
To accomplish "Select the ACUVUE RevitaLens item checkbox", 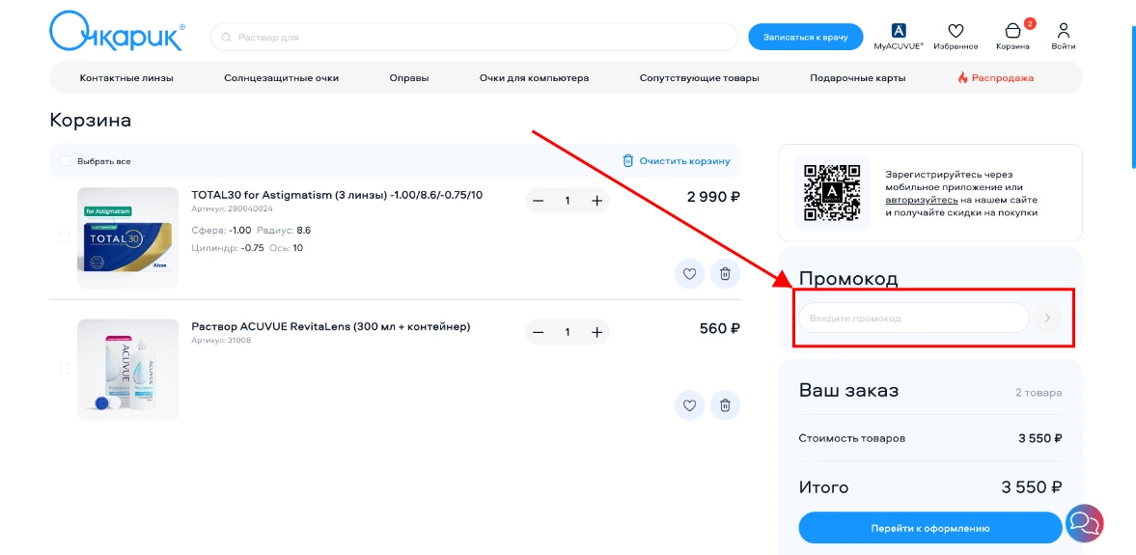I will click(x=65, y=369).
